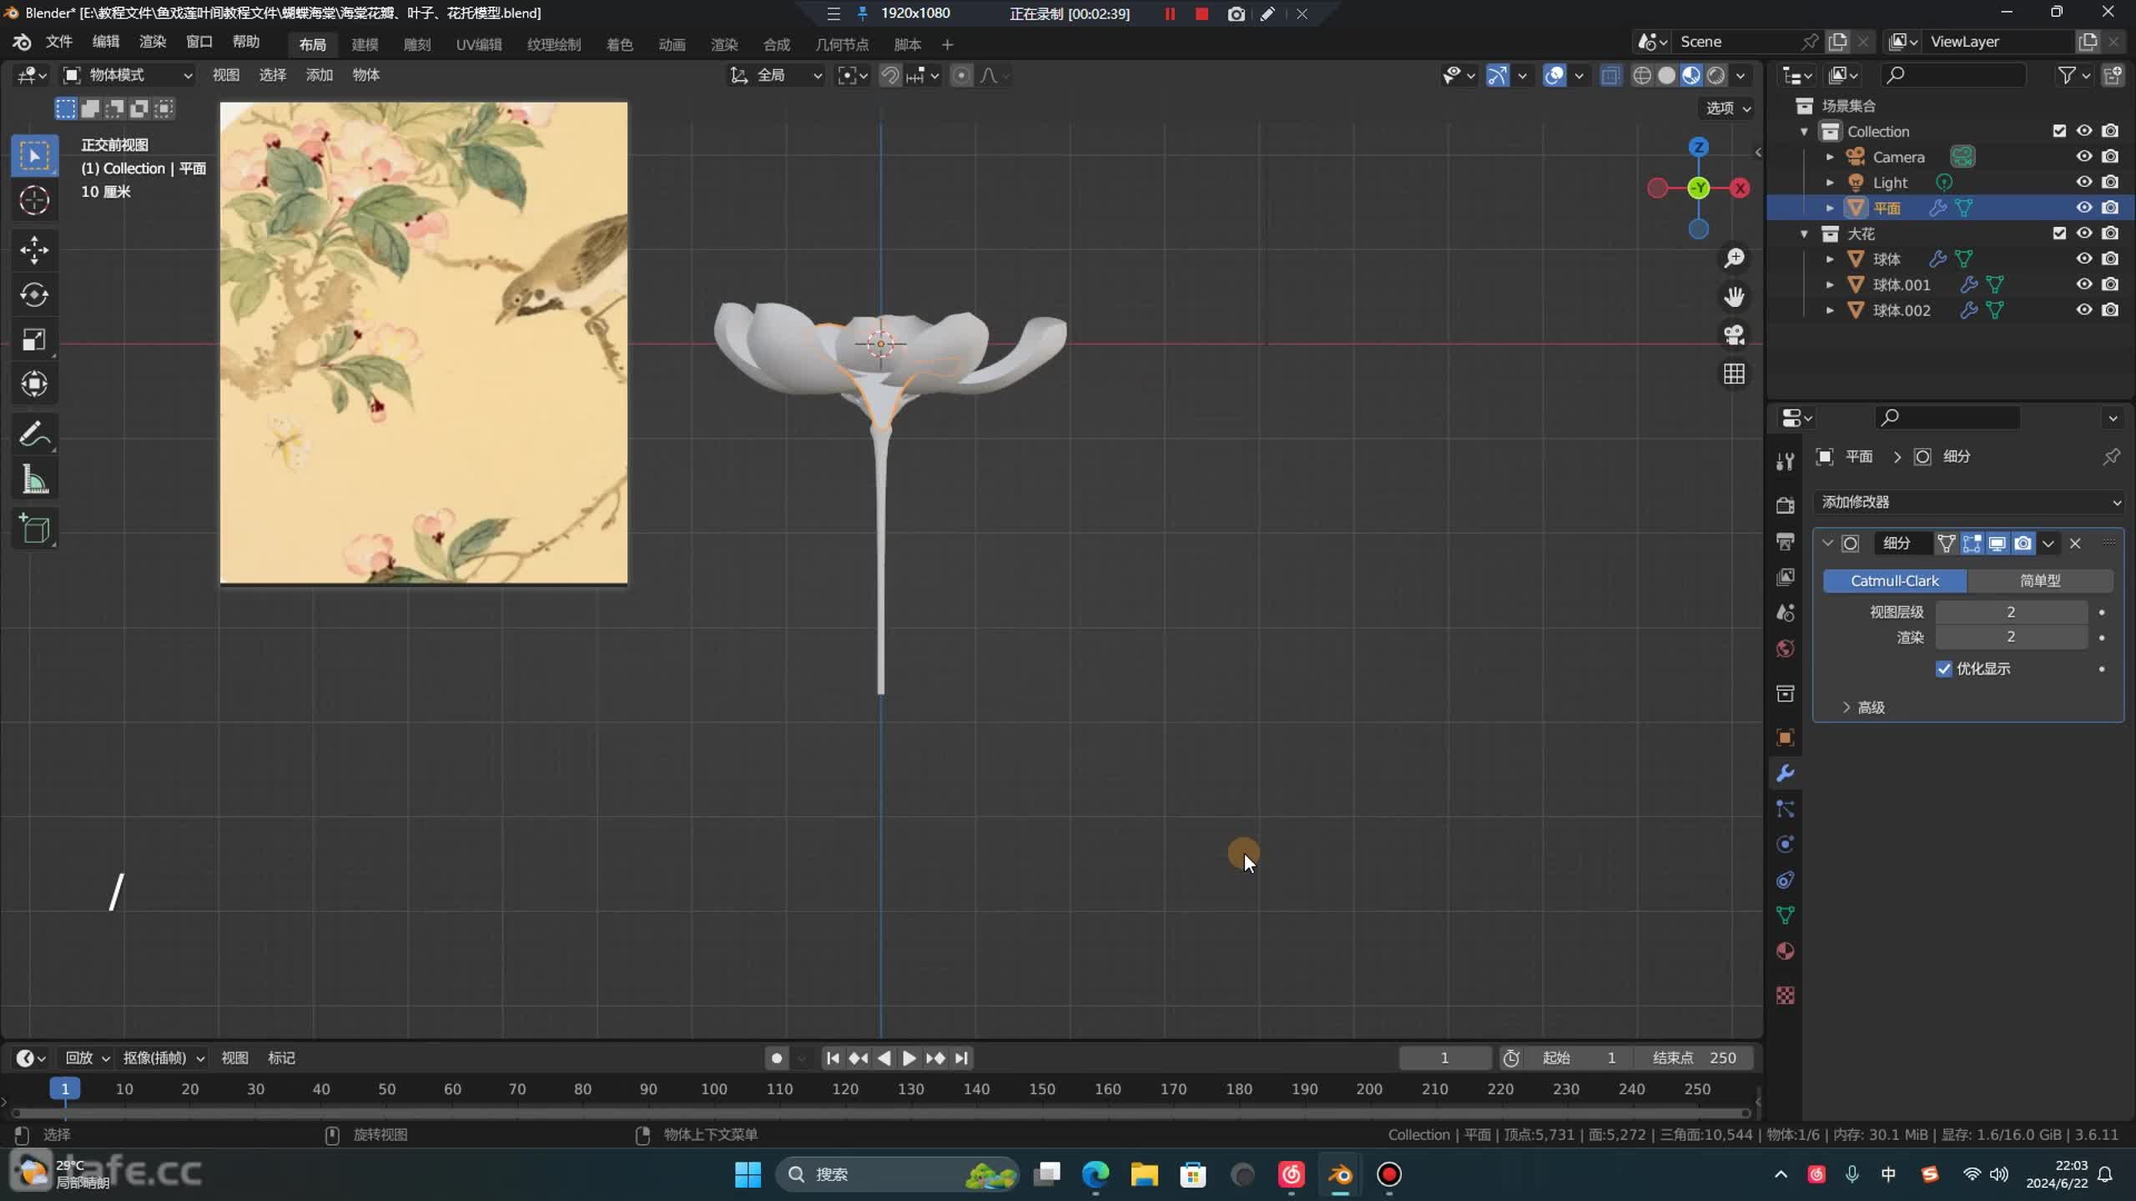Toggle camera view icon

(x=1735, y=334)
